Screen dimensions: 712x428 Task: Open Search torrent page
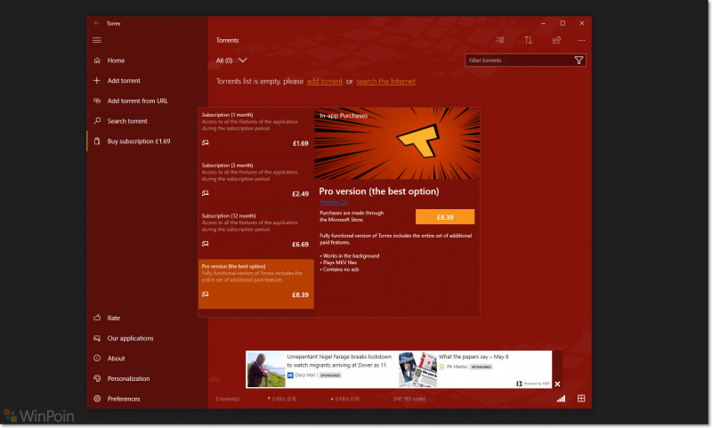click(x=147, y=121)
